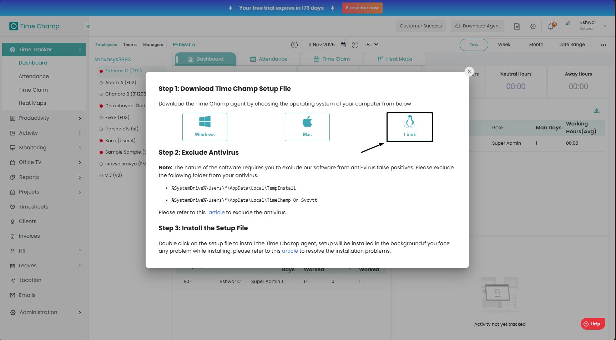Click the Office TV icon
Image resolution: width=616 pixels, height=340 pixels.
tap(13, 163)
